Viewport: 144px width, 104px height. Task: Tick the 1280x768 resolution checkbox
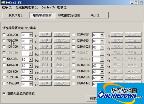(73, 34)
